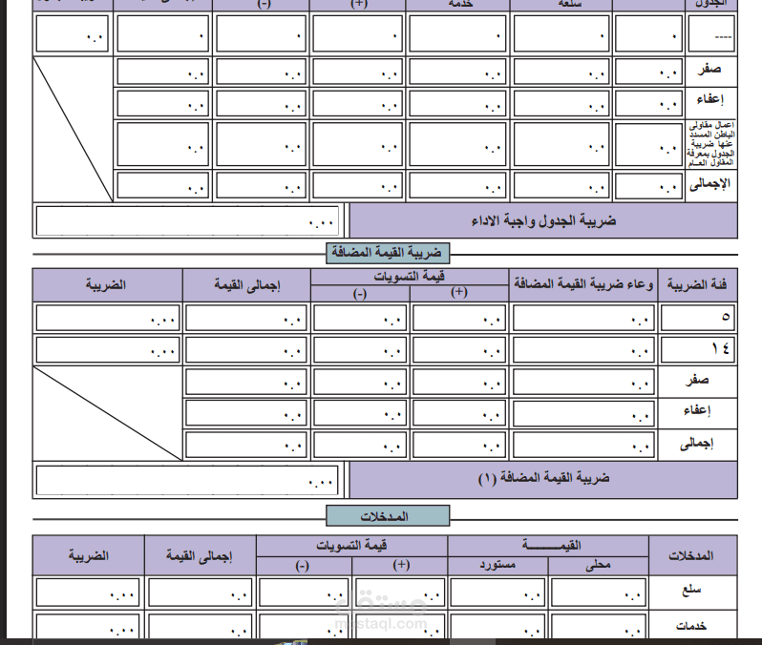Viewport: 762px width, 645px height.
Task: Click the (+) adjustment field in the ٥ rate row
Action: pos(458,318)
